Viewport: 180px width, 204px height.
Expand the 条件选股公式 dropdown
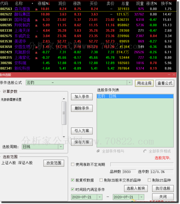click(129, 83)
